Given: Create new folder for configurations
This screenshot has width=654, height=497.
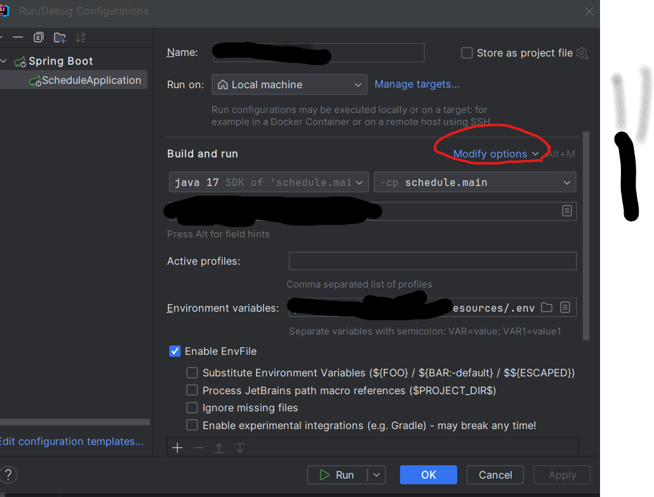Looking at the screenshot, I should [x=60, y=37].
